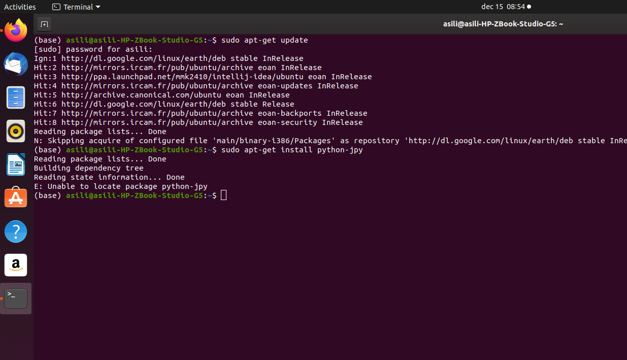Click the 'Hit:8' eoan-security InRelease line
627x360 pixels.
(199, 122)
